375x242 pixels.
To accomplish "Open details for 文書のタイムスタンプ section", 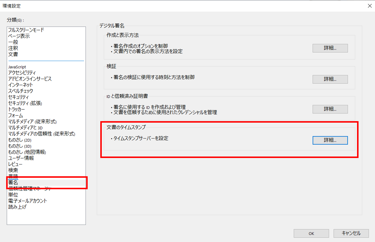I will tap(330, 140).
